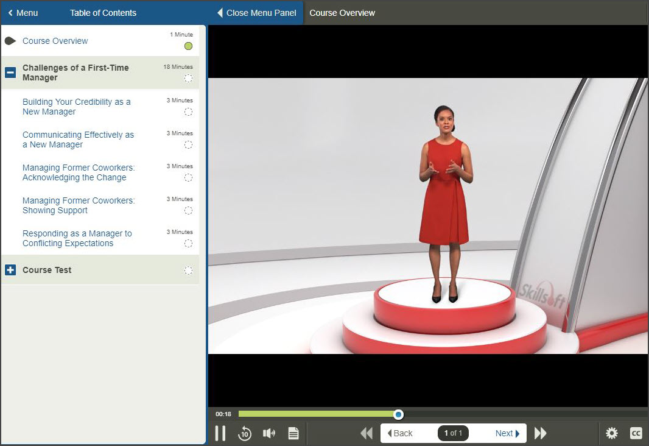Expand the Course Test section

coord(10,270)
